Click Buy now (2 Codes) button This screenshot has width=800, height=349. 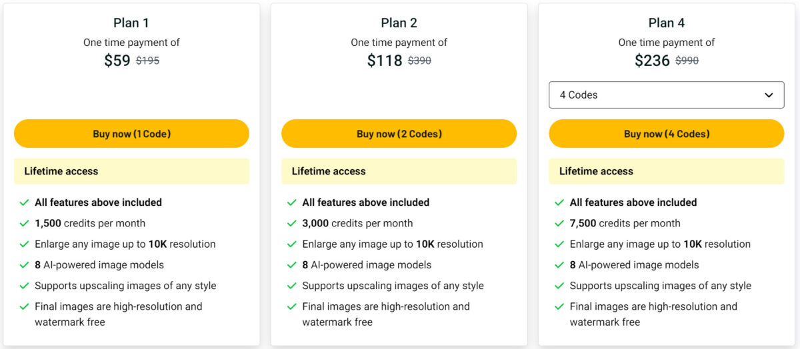pos(399,134)
